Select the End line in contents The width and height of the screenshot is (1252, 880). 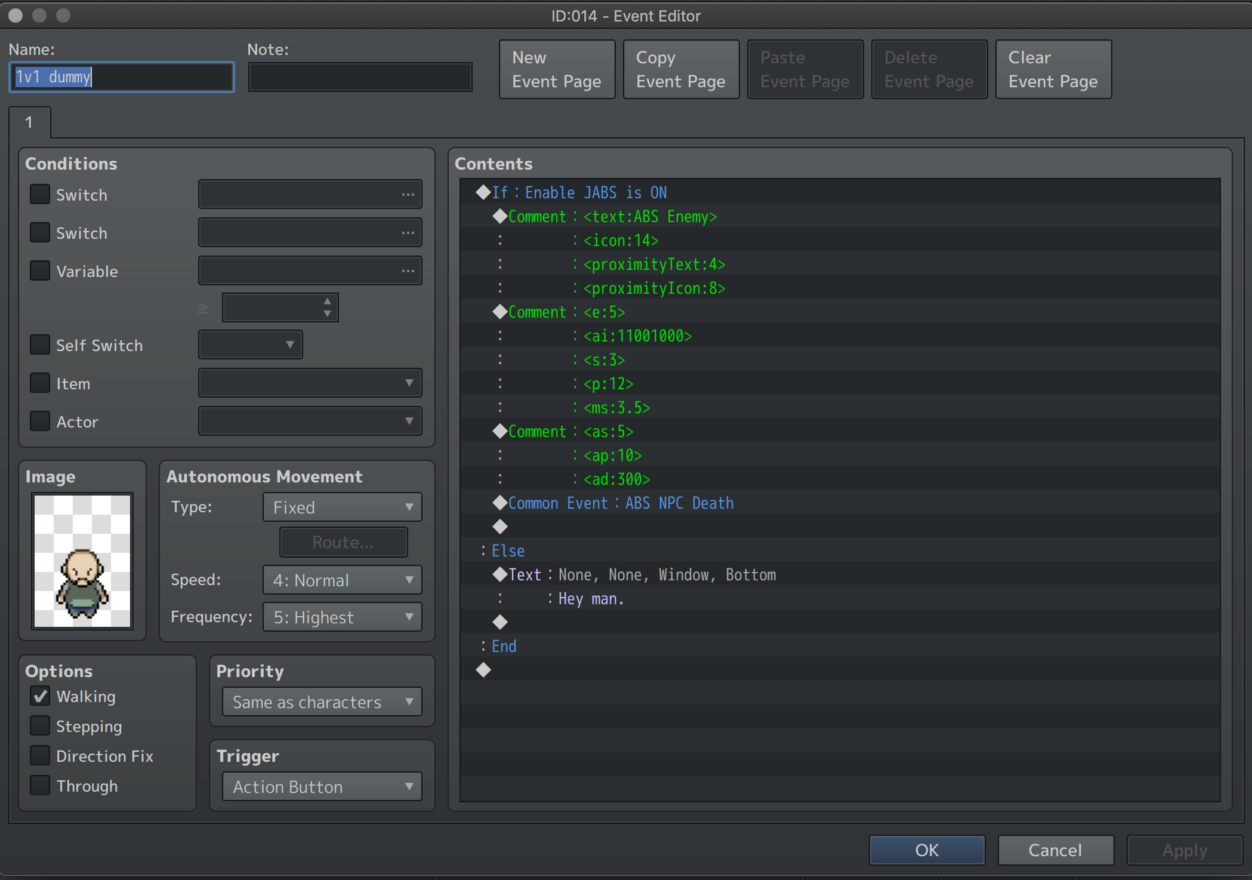(x=840, y=646)
